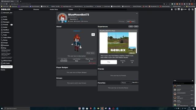Click the Show Items button
Viewport: 196px width, 110px height.
point(90,53)
